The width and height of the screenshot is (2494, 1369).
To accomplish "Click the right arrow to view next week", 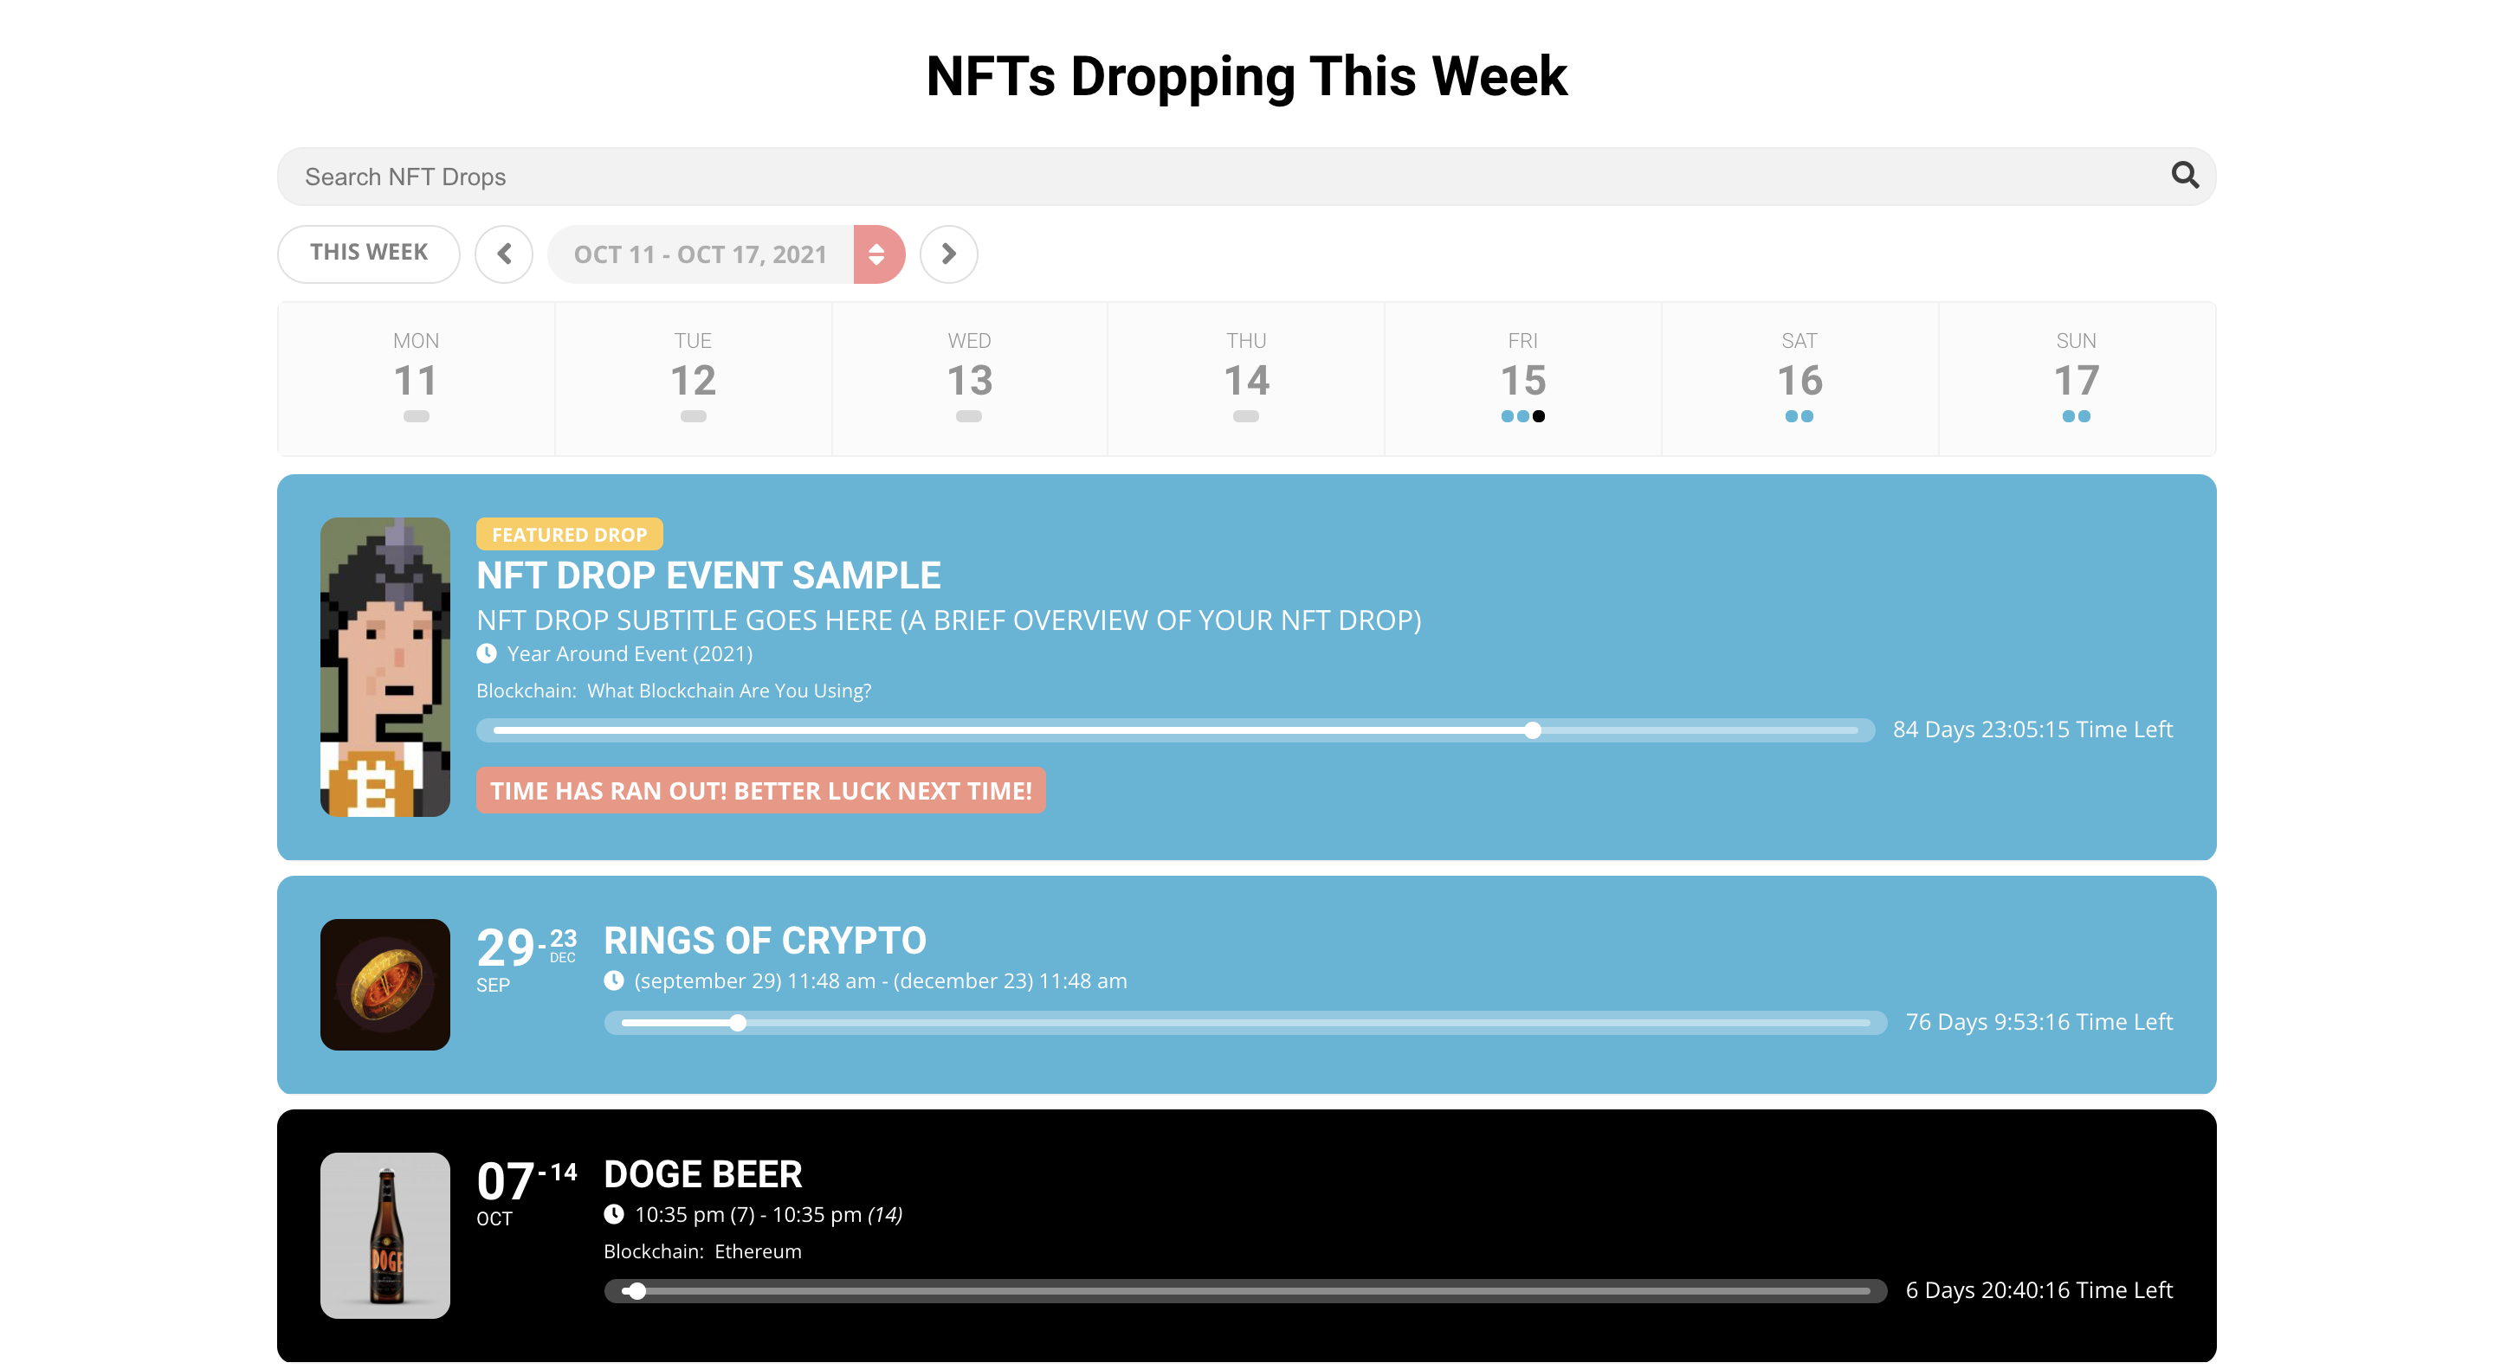I will [948, 254].
